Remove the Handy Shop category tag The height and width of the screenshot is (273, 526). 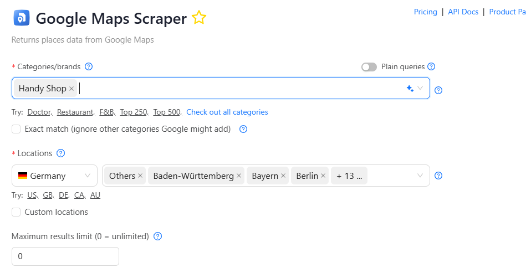click(x=72, y=89)
